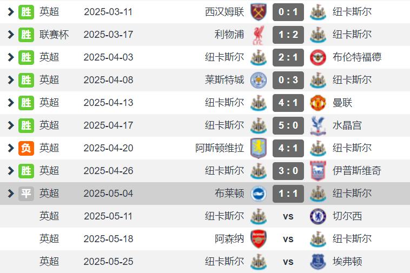Viewport: 410px width, 273px height.
Task: Open the 布伦特福德 team name link
Action: (357, 57)
